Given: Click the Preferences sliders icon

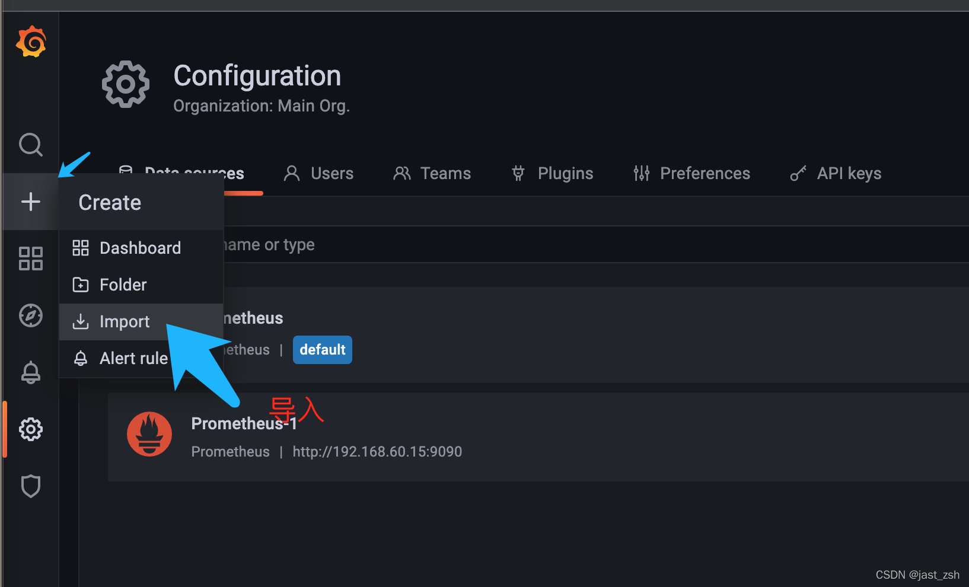Looking at the screenshot, I should [642, 173].
